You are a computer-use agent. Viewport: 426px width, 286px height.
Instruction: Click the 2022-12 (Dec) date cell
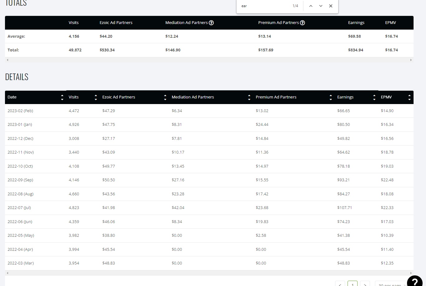(20, 138)
